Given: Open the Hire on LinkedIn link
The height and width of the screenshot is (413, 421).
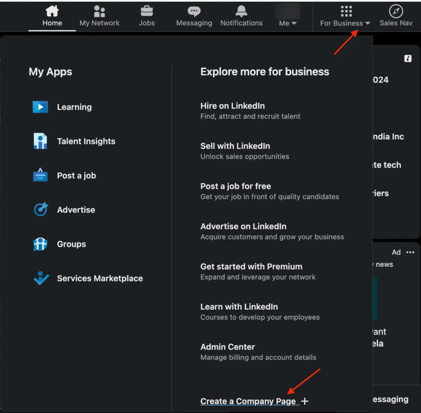Looking at the screenshot, I should tap(233, 106).
